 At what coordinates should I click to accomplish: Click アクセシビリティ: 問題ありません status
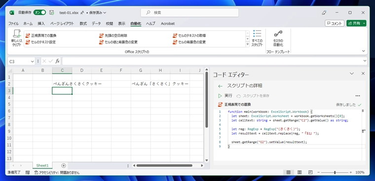coord(57,172)
